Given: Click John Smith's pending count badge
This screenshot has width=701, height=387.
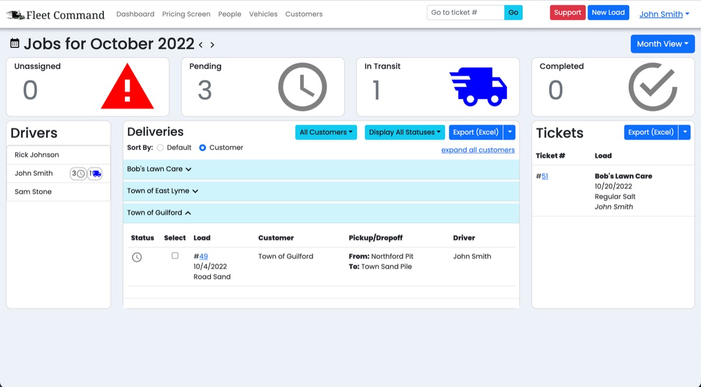Looking at the screenshot, I should [x=78, y=173].
